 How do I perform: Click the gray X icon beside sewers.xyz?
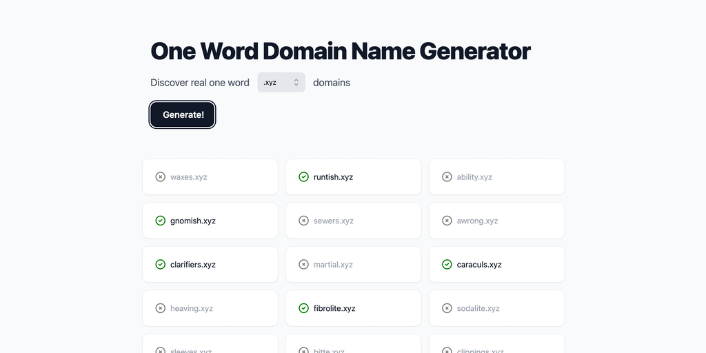[x=303, y=221]
